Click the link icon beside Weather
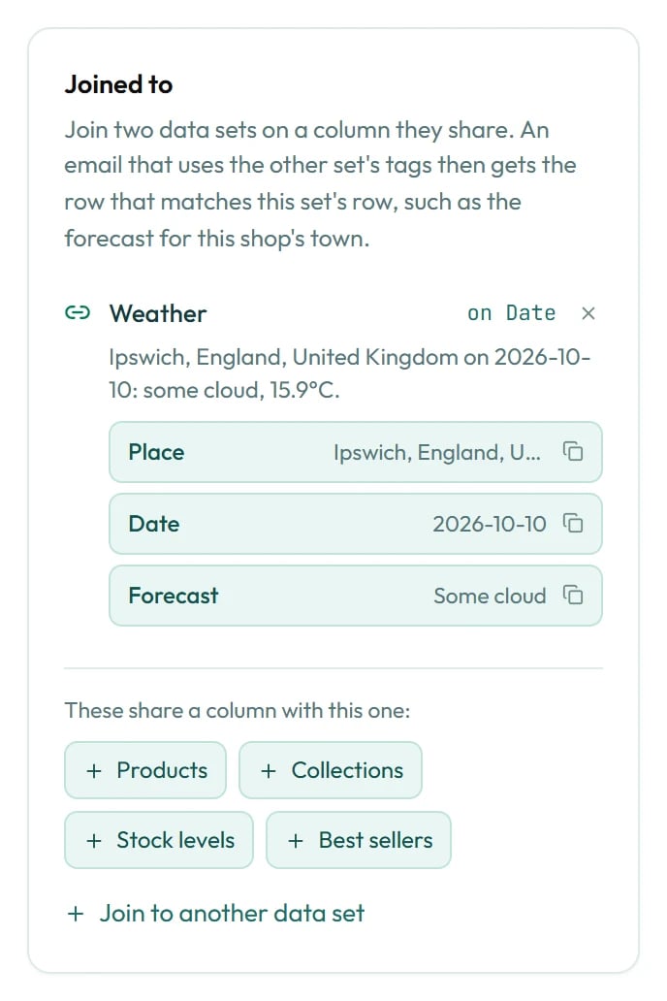This screenshot has width=667, height=1001. (78, 312)
